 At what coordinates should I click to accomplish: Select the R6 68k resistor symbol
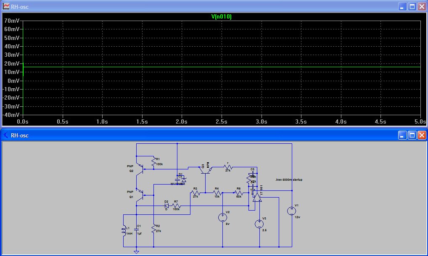[x=238, y=193]
